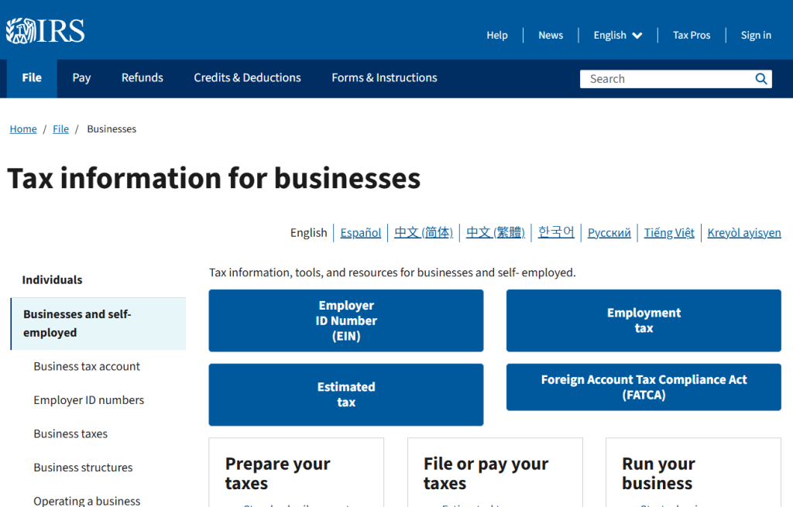Viewport: 793px width, 507px height.
Task: Open Business structures sidebar link
Action: click(83, 468)
